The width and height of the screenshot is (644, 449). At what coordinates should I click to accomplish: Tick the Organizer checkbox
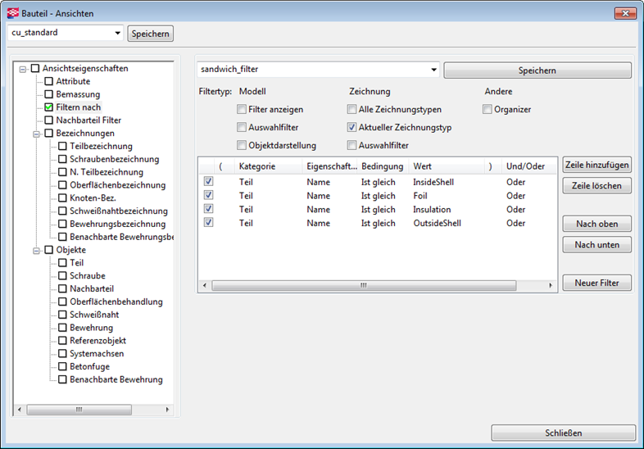[x=488, y=109]
